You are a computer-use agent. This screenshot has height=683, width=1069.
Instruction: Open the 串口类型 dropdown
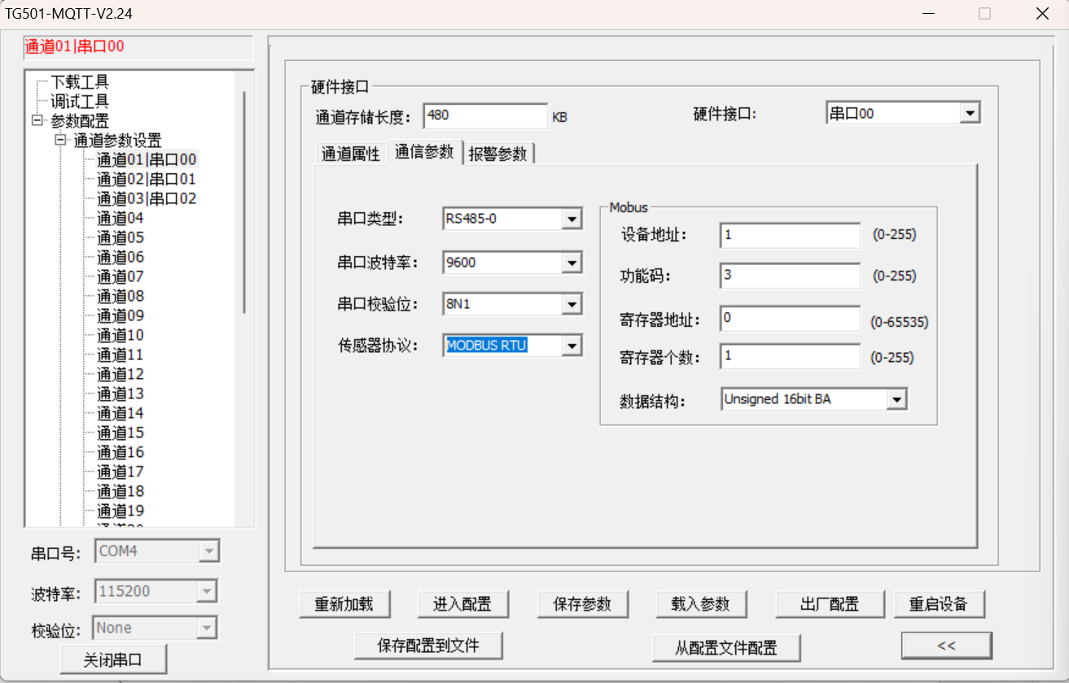(572, 219)
